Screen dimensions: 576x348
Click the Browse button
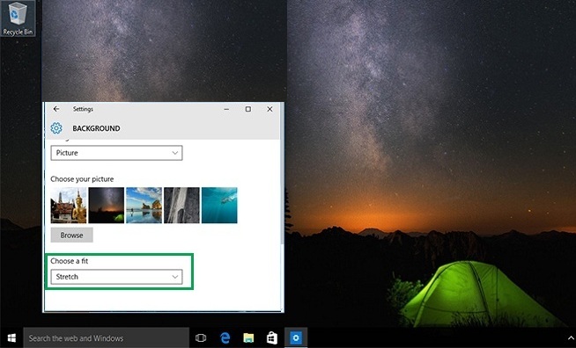pyautogui.click(x=71, y=235)
